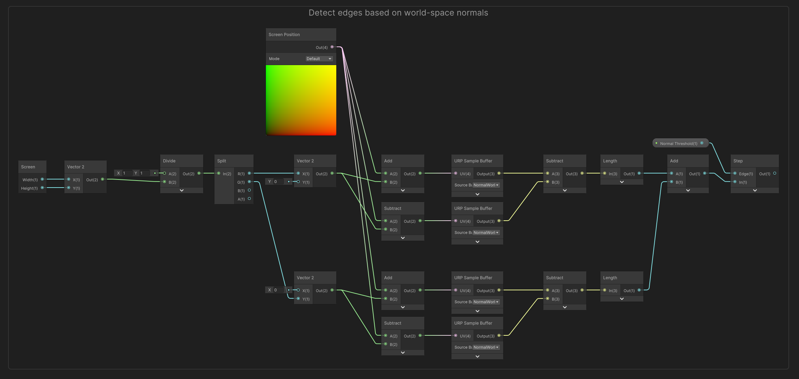Image resolution: width=799 pixels, height=379 pixels.
Task: Select the A(2) input port on the Divide node
Action: point(164,173)
